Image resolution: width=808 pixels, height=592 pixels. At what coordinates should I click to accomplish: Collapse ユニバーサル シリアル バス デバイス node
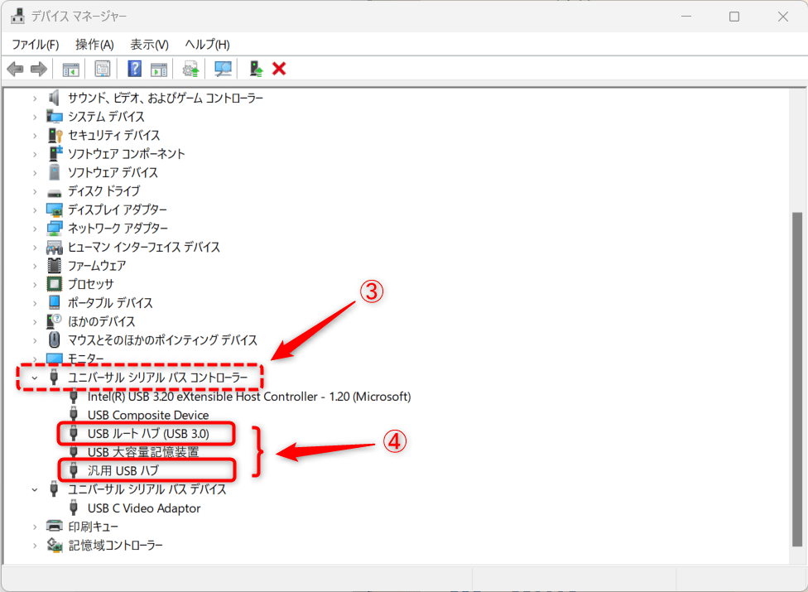[x=35, y=489]
